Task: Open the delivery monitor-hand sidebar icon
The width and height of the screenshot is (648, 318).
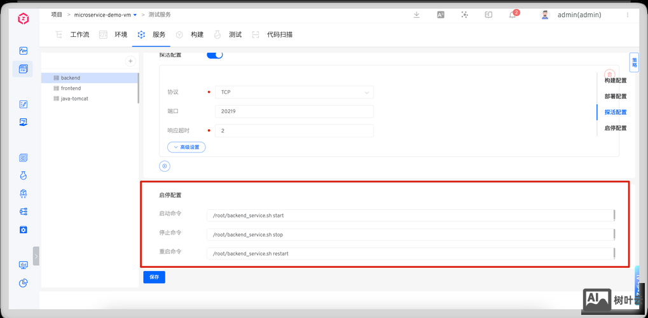Action: (x=23, y=122)
